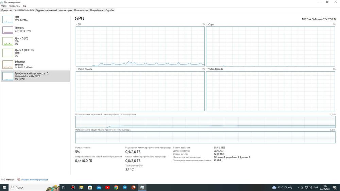Click the Copy engine graph
This screenshot has height=191, width=340.
(x=270, y=46)
